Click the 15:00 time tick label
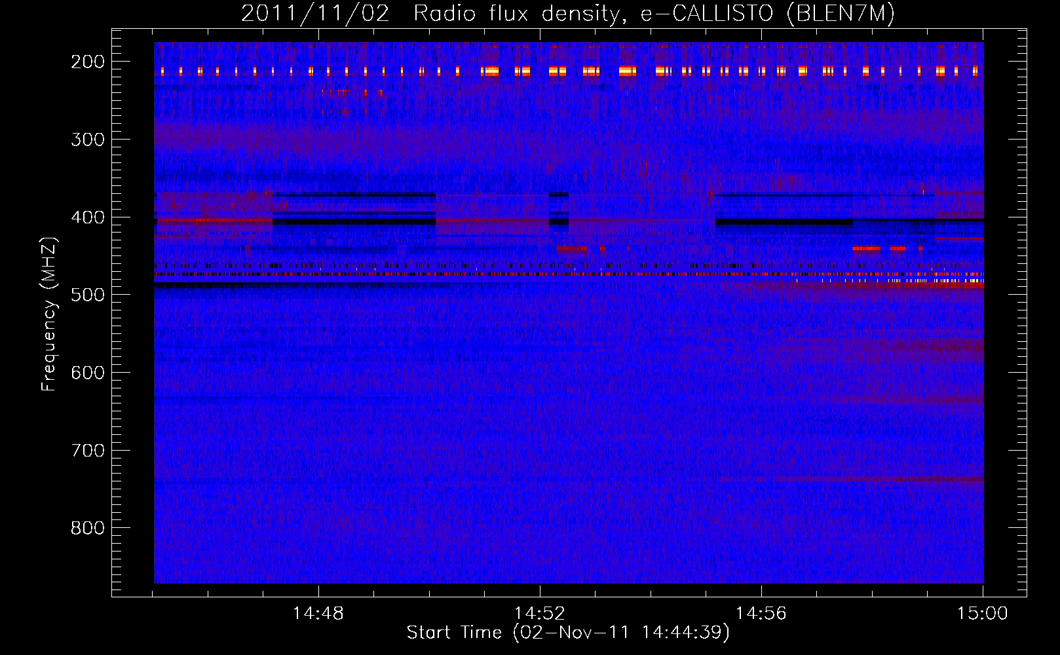Viewport: 1060px width, 655px height. [x=982, y=614]
